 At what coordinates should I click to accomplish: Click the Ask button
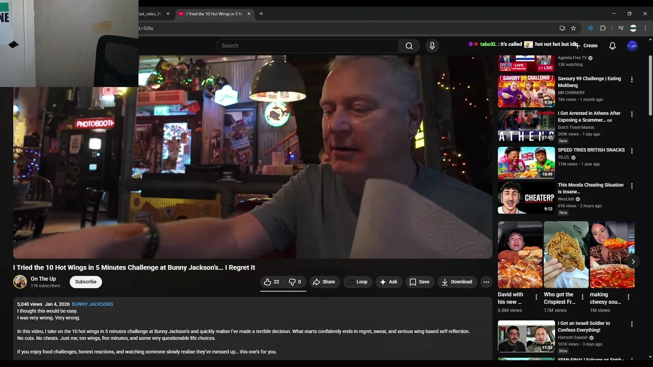(x=389, y=282)
